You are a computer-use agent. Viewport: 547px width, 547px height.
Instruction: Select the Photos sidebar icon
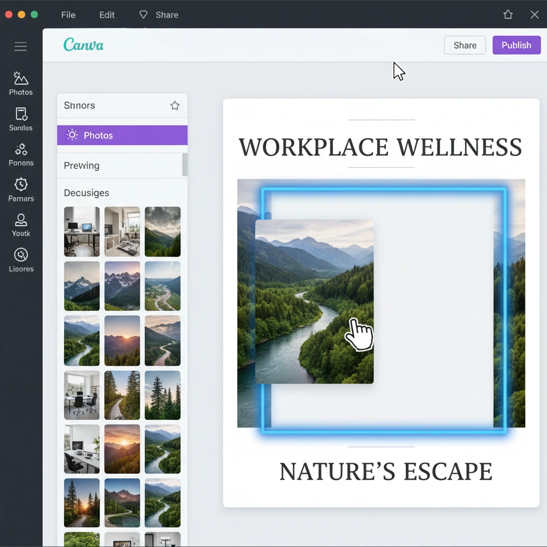(x=21, y=83)
